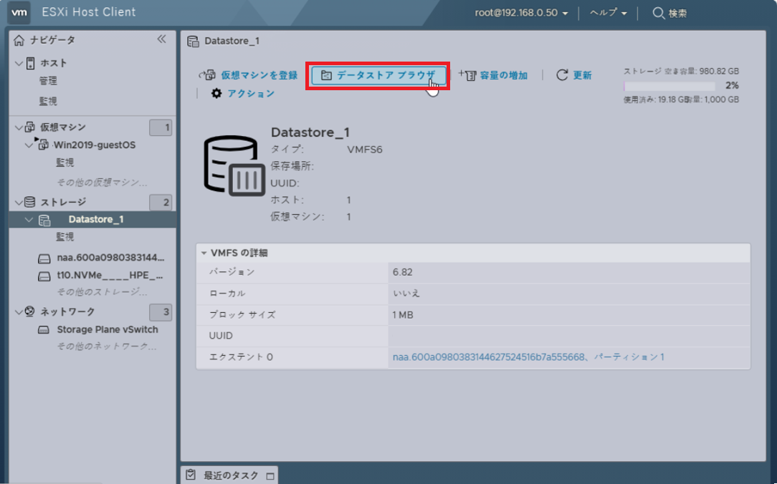The width and height of the screenshot is (777, 484).
Task: Collapse the ストレージ tree node
Action: coord(19,202)
